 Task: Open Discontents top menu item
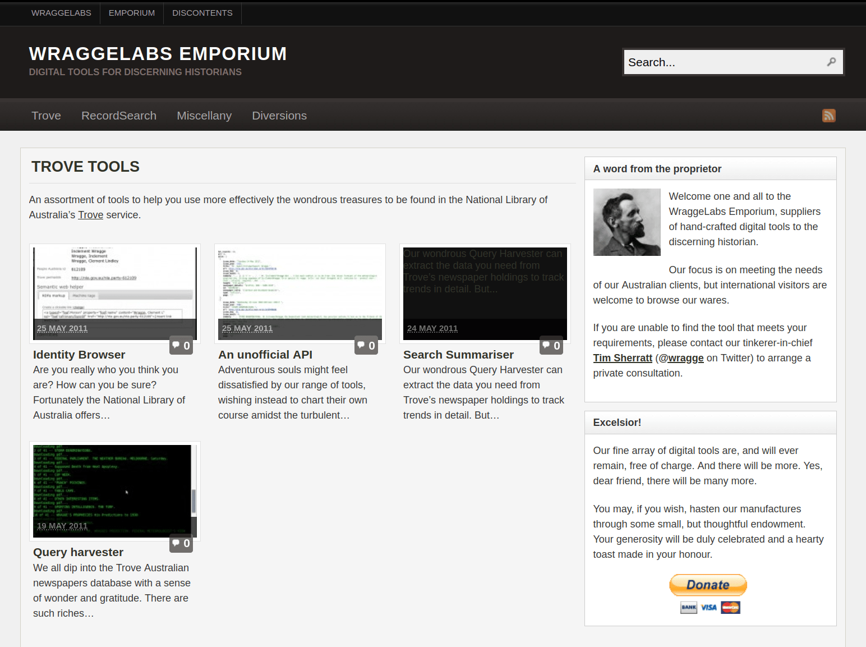pos(202,13)
